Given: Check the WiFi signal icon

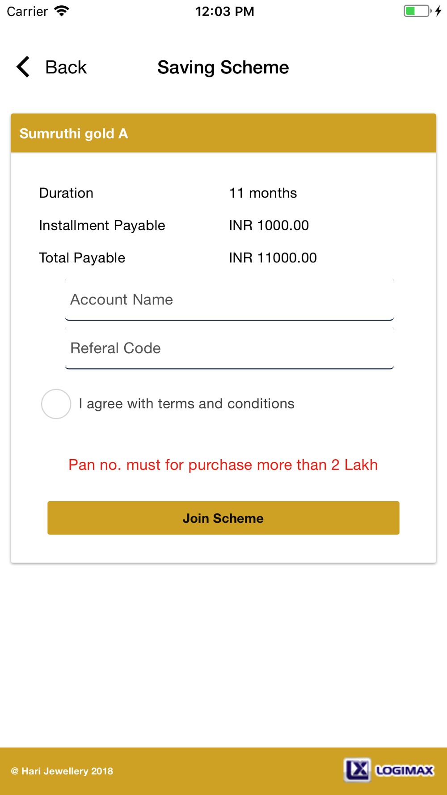Looking at the screenshot, I should [62, 11].
